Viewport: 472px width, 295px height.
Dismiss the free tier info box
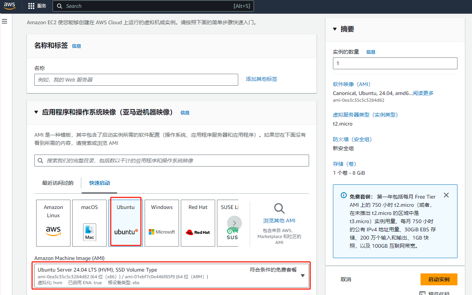tap(446, 195)
